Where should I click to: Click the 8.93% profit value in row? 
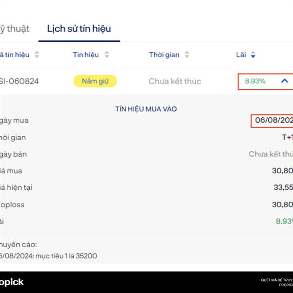pyautogui.click(x=255, y=81)
